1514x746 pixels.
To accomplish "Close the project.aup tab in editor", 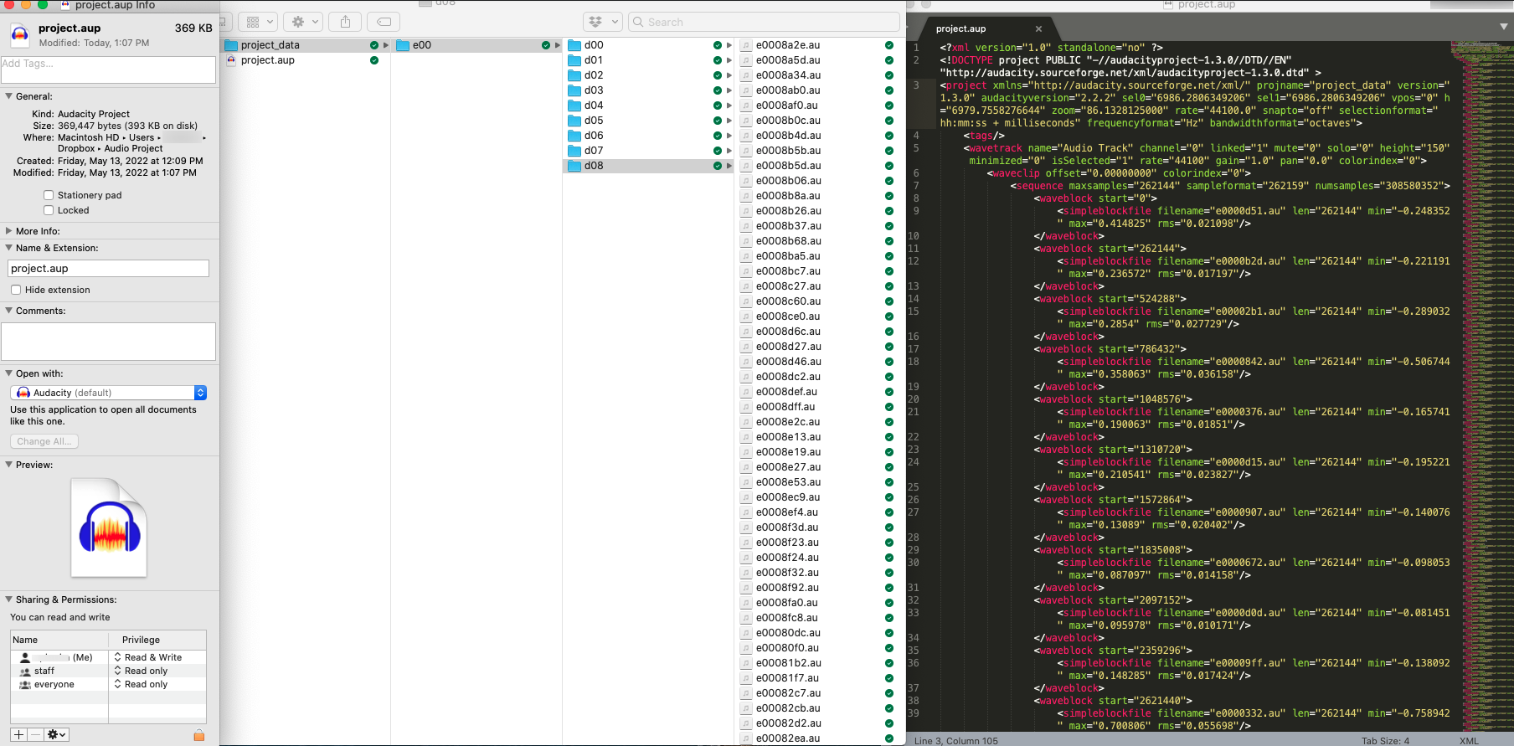I will click(x=1038, y=28).
